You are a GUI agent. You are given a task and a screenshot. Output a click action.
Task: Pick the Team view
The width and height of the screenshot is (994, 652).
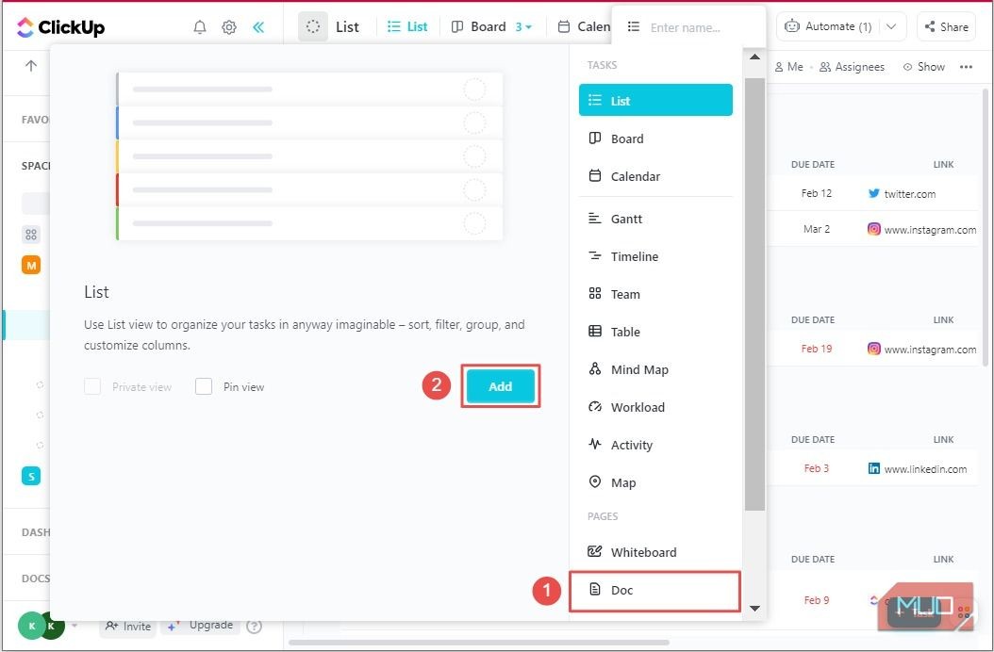tap(655, 294)
